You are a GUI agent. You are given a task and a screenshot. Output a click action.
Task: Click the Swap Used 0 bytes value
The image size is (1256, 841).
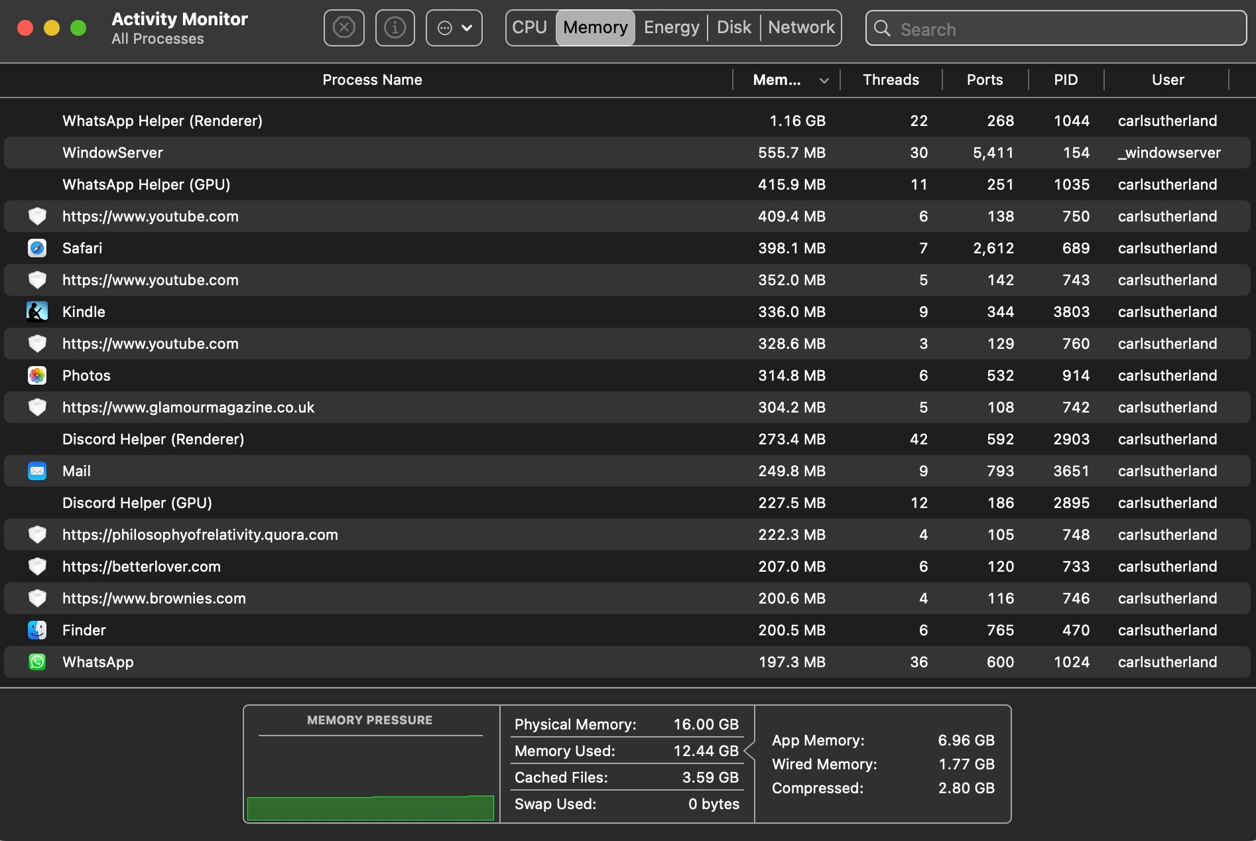pos(714,804)
